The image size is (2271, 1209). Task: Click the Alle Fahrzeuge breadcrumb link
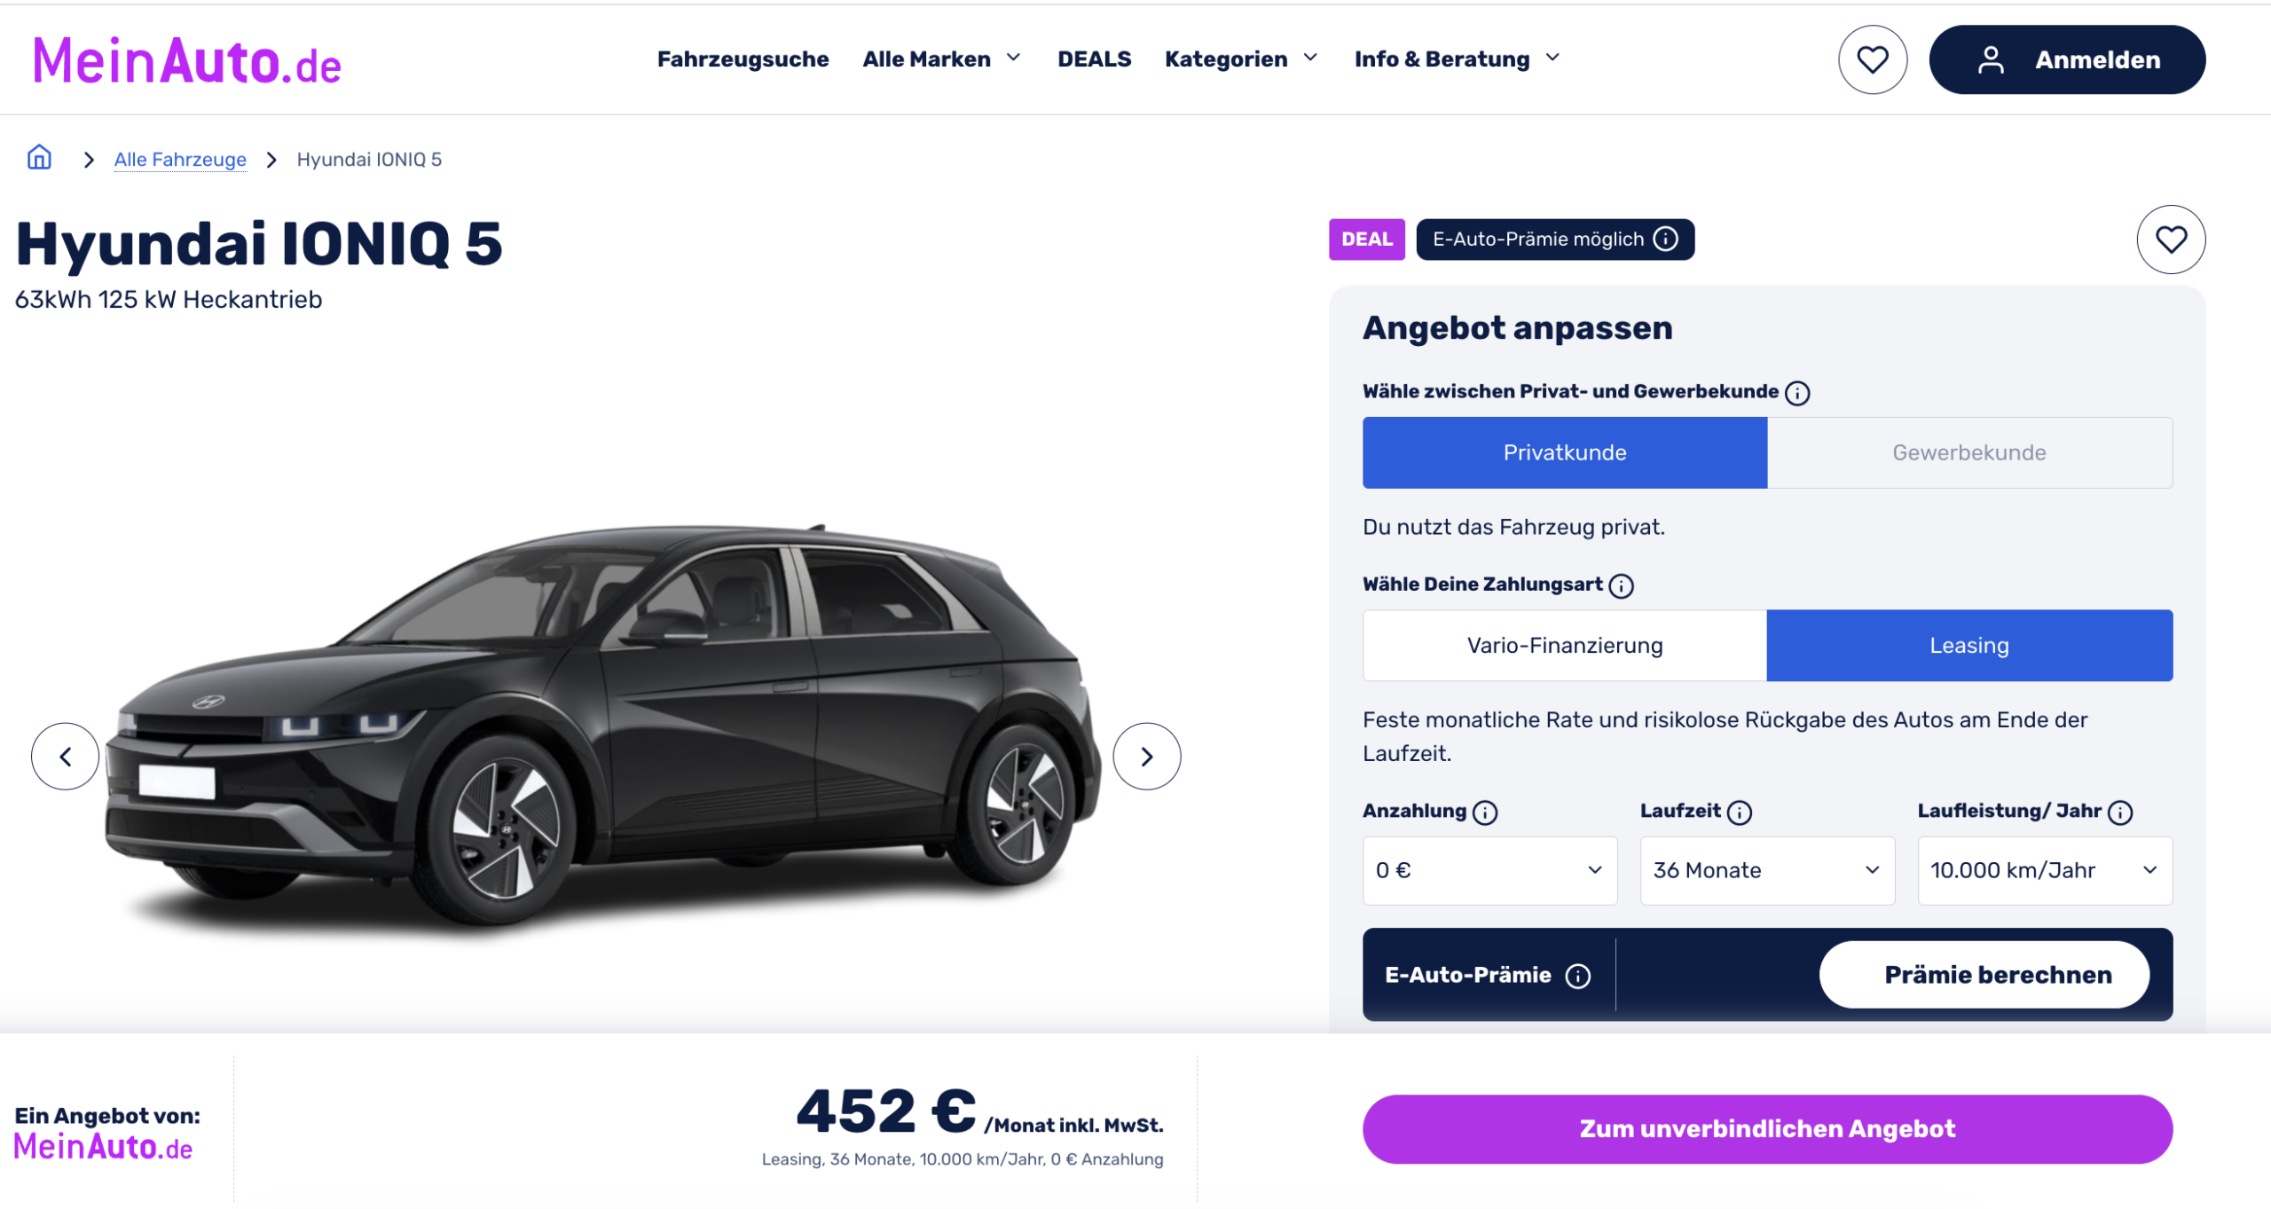coord(180,159)
